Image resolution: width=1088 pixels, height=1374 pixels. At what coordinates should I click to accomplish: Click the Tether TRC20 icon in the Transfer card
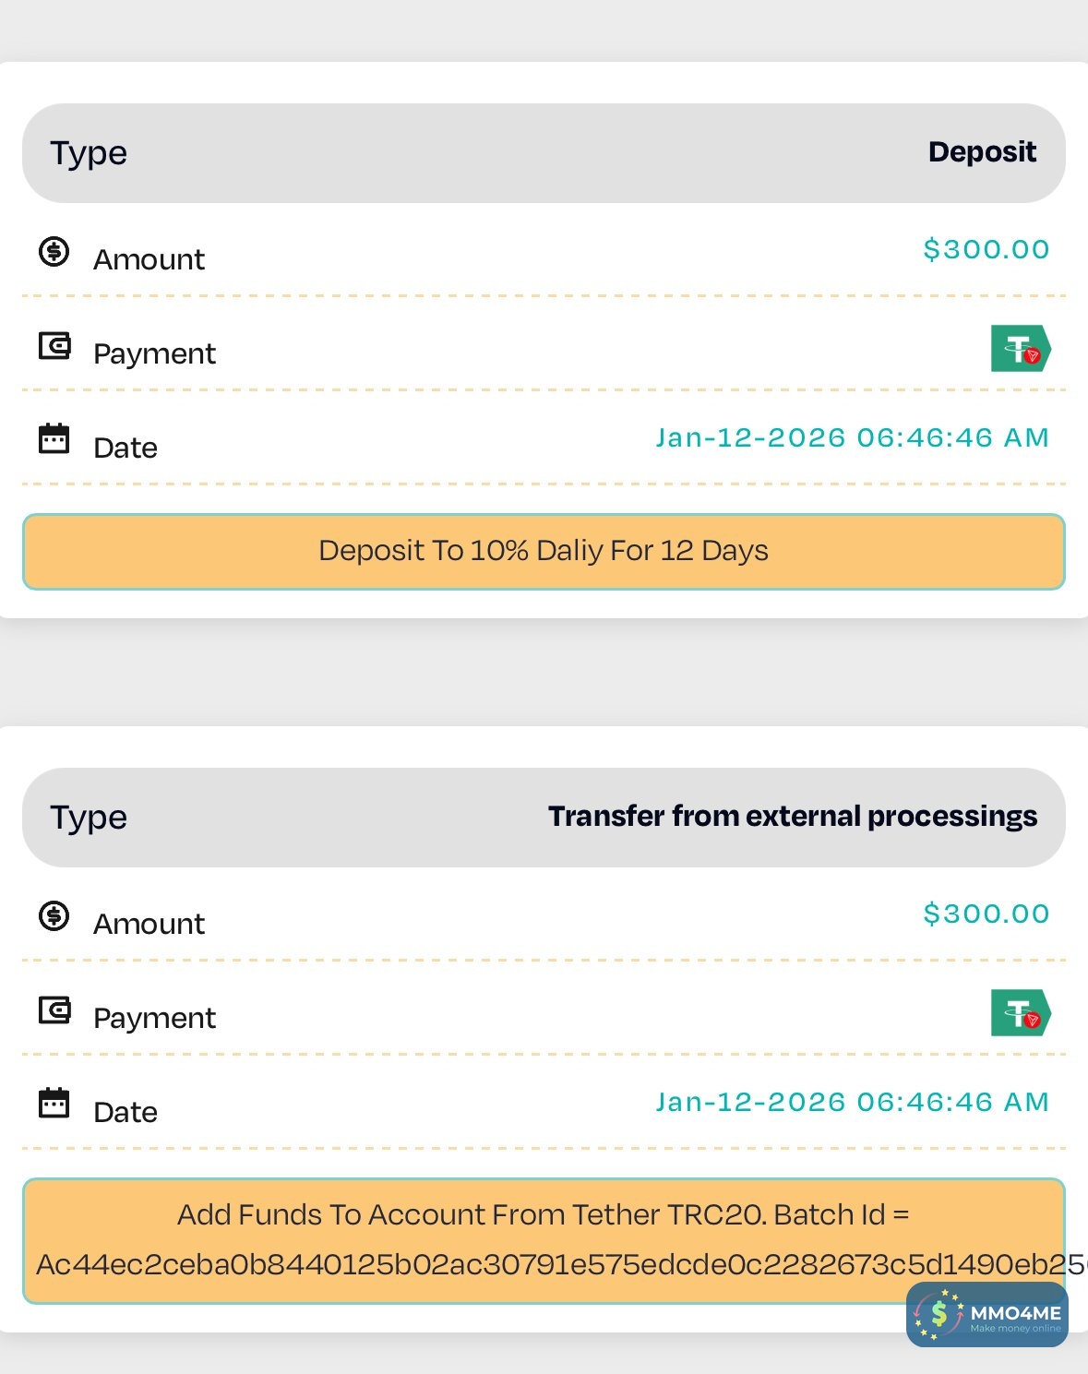click(1021, 1013)
